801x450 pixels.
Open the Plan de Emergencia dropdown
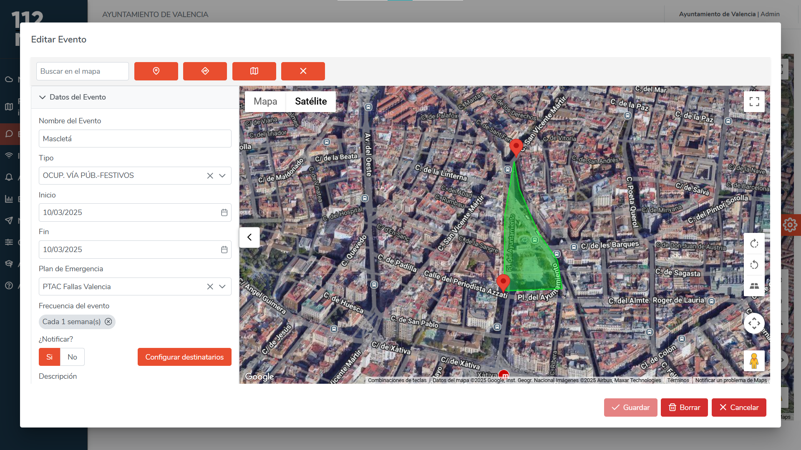(x=222, y=287)
